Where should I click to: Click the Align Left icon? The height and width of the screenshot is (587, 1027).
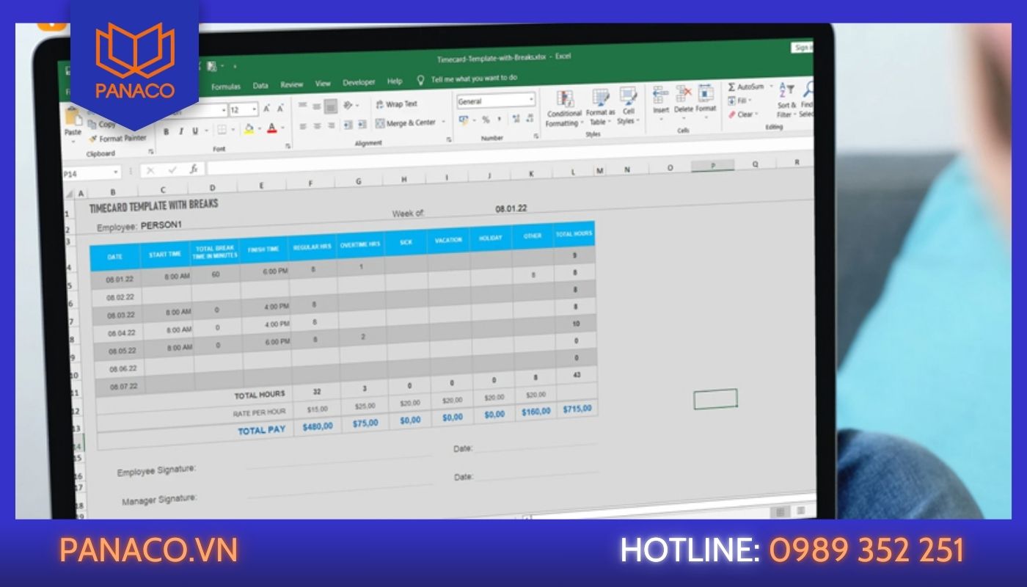303,126
